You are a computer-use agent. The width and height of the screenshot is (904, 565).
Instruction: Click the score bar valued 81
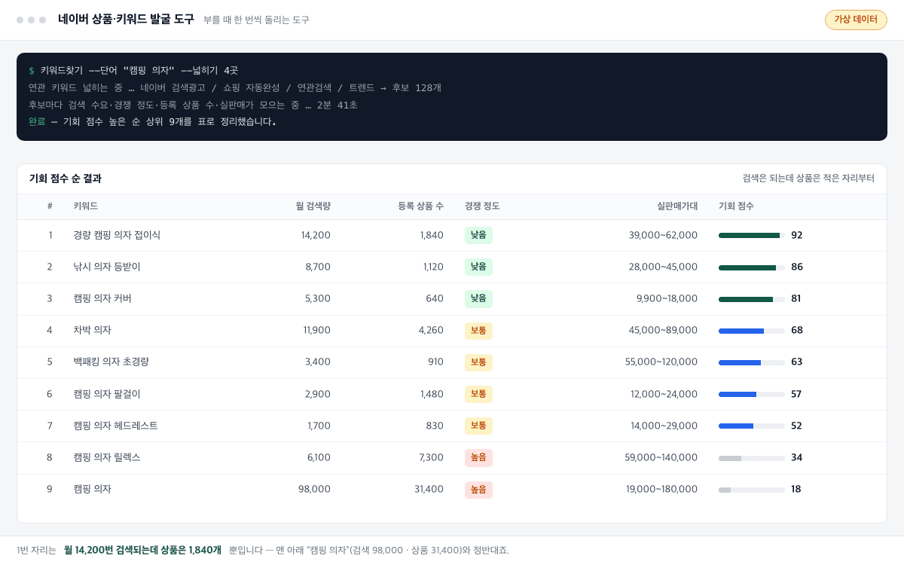click(x=752, y=299)
